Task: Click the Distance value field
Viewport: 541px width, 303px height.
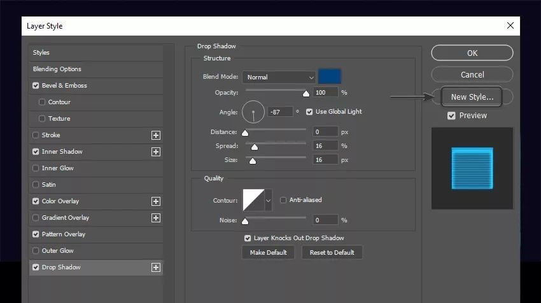Action: (325, 132)
